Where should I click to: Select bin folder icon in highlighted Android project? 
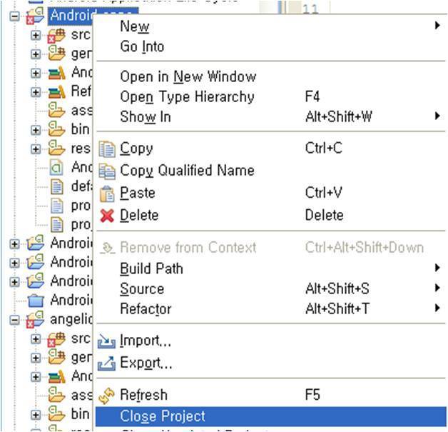point(56,129)
